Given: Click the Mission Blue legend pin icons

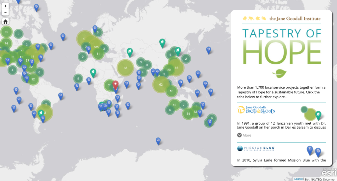Looking at the screenshot, I should coord(314,151).
